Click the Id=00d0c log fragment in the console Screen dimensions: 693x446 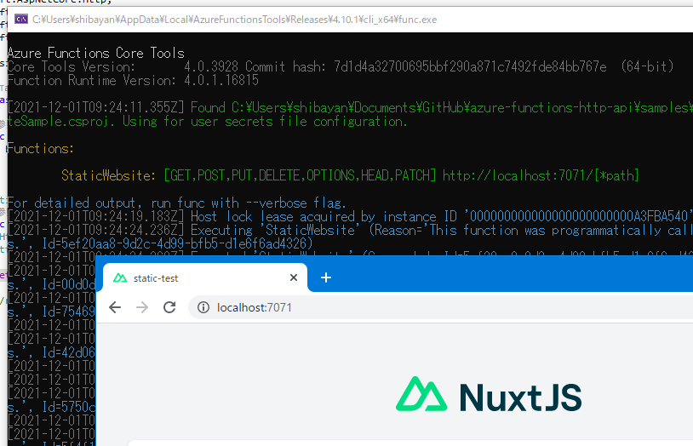pyautogui.click(x=68, y=284)
